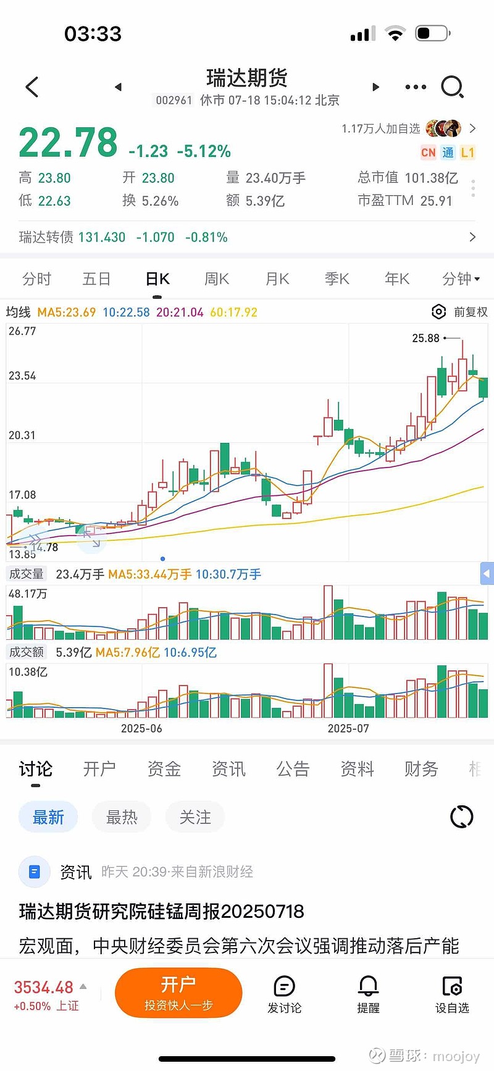Tap the 瑞达期货 stock title

[x=247, y=78]
